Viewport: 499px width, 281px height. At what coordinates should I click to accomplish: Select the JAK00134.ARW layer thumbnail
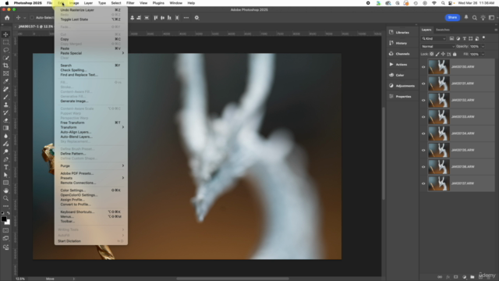[x=438, y=133]
